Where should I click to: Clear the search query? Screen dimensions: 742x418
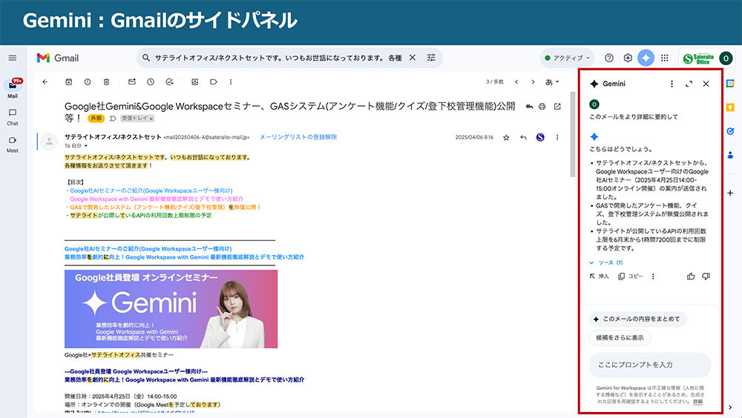click(412, 58)
